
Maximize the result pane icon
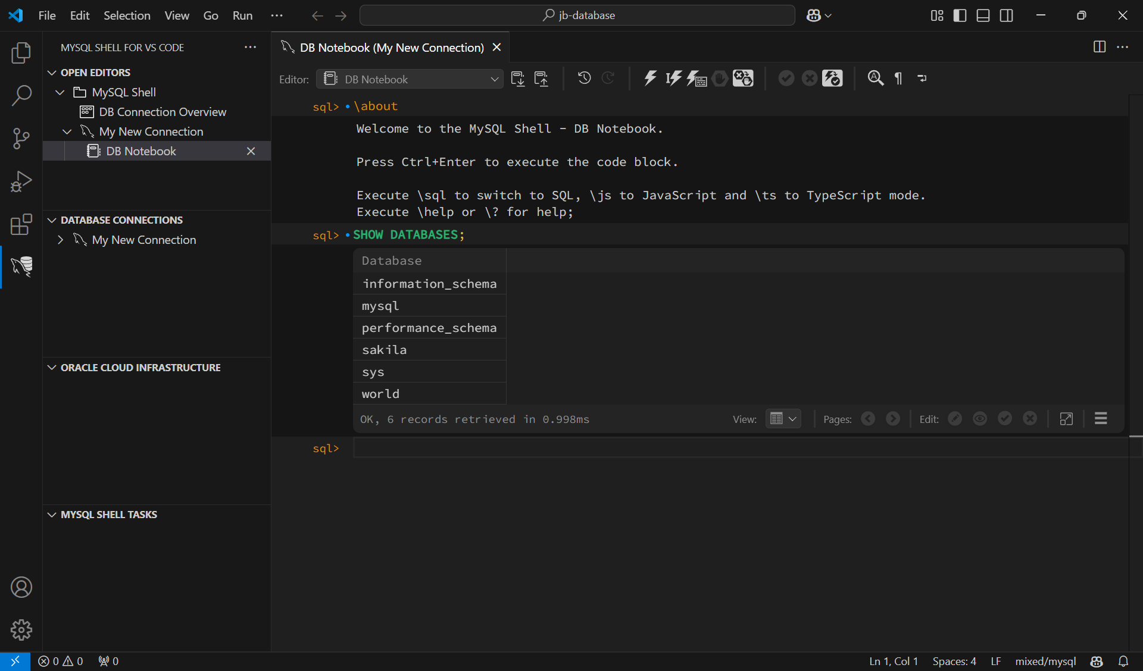pyautogui.click(x=1066, y=419)
